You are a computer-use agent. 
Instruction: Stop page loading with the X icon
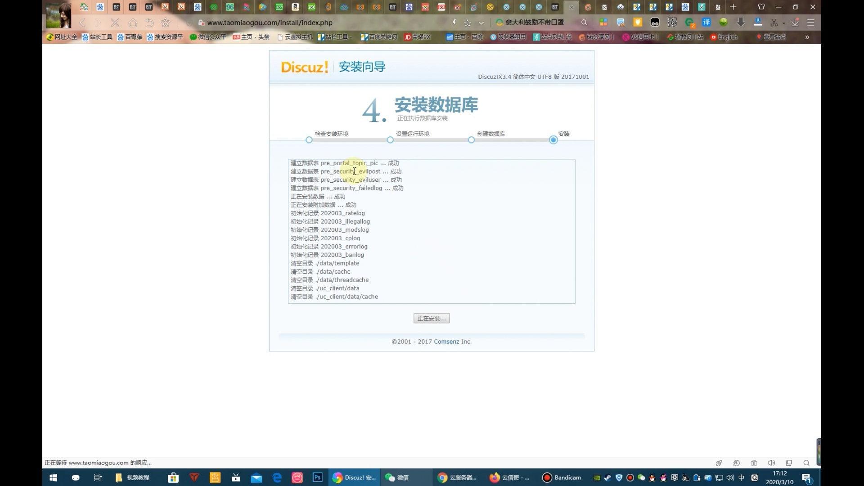[115, 22]
